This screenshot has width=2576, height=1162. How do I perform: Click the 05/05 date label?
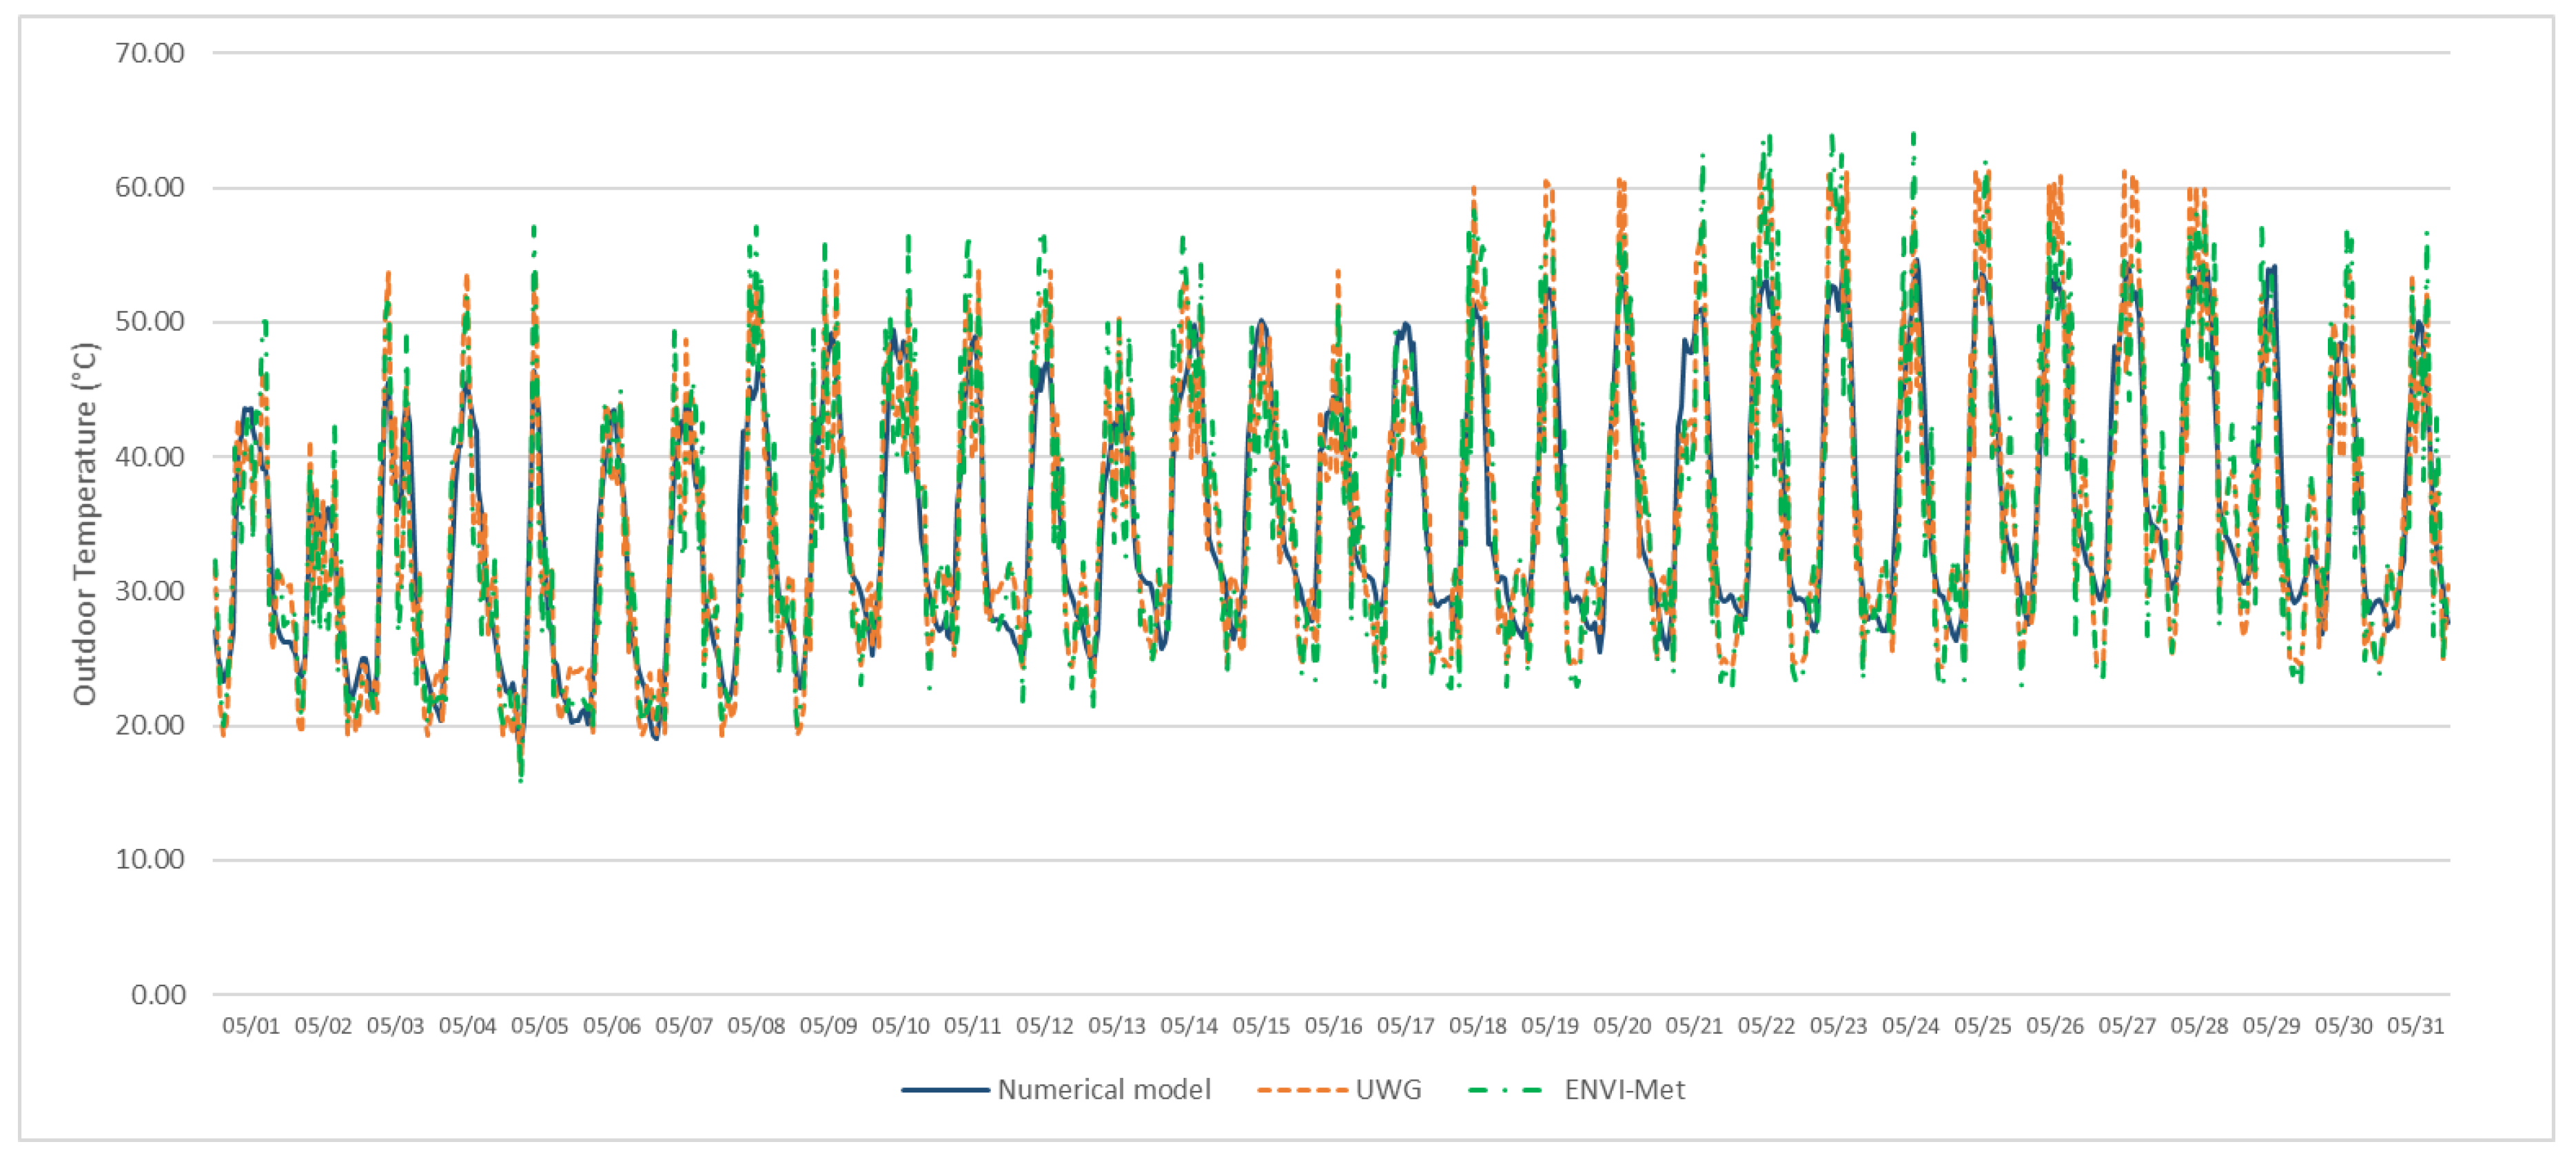tap(539, 1025)
